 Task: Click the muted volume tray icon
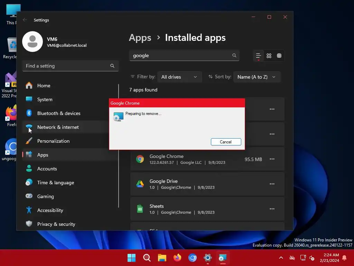(x=312, y=258)
